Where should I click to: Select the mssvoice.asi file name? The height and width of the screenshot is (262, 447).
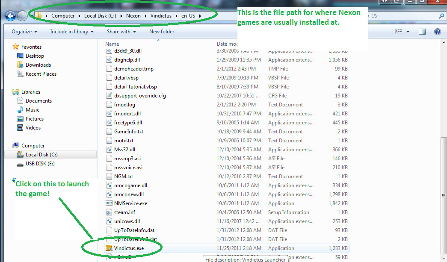(128, 168)
